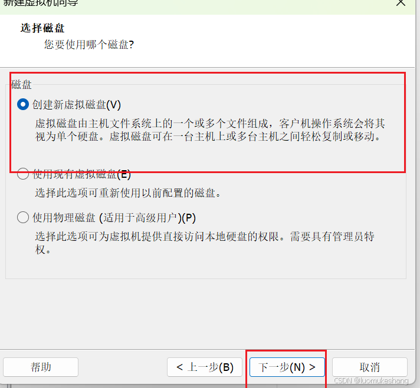Click the text 选择此选项可重新使用以前配置的磁盘
The image size is (420, 388).
128,193
